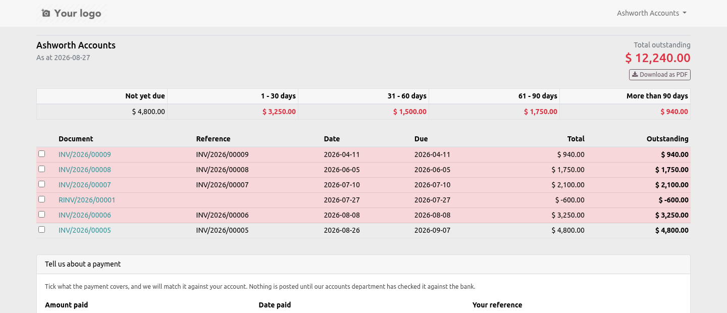Click the Amount paid label

67,305
